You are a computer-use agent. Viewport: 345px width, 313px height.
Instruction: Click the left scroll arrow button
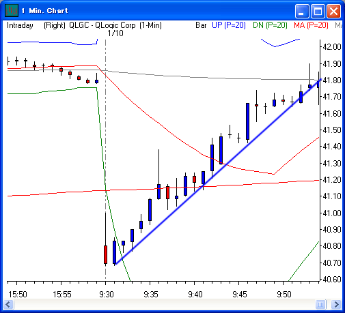(8, 304)
